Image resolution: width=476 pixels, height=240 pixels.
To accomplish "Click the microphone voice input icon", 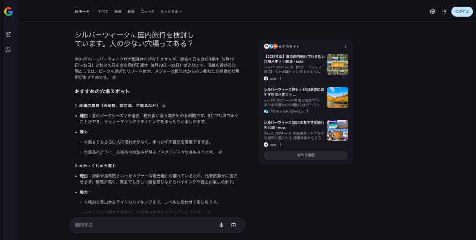I will [x=221, y=225].
